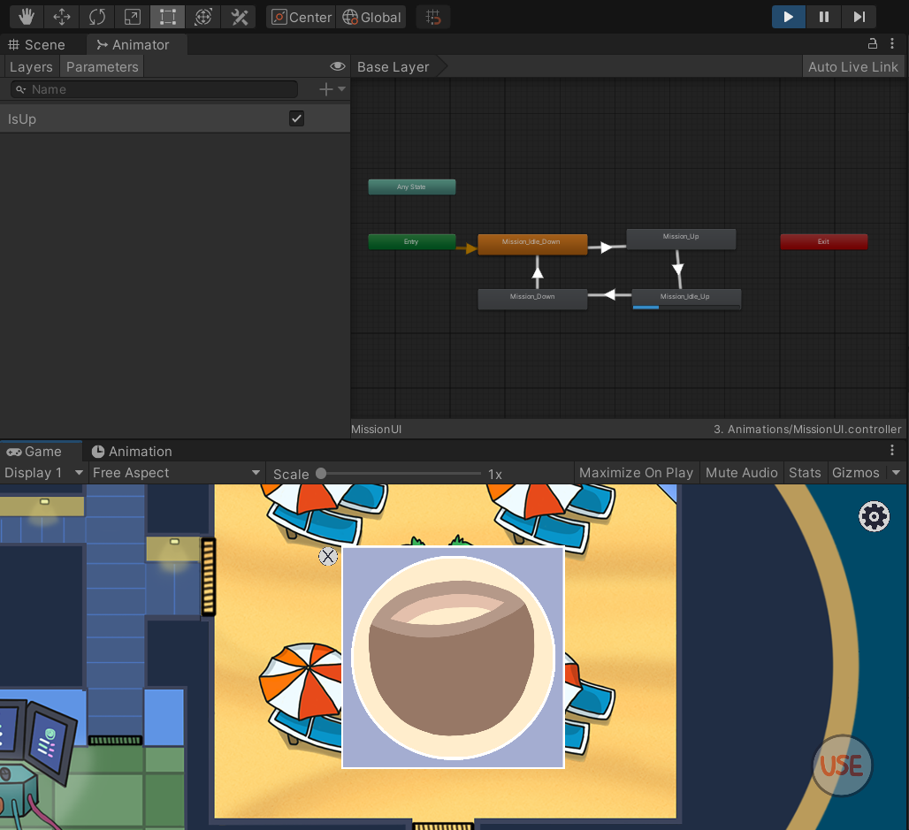
Task: Uncheck the IsUp parameter checkbox
Action: pos(296,118)
